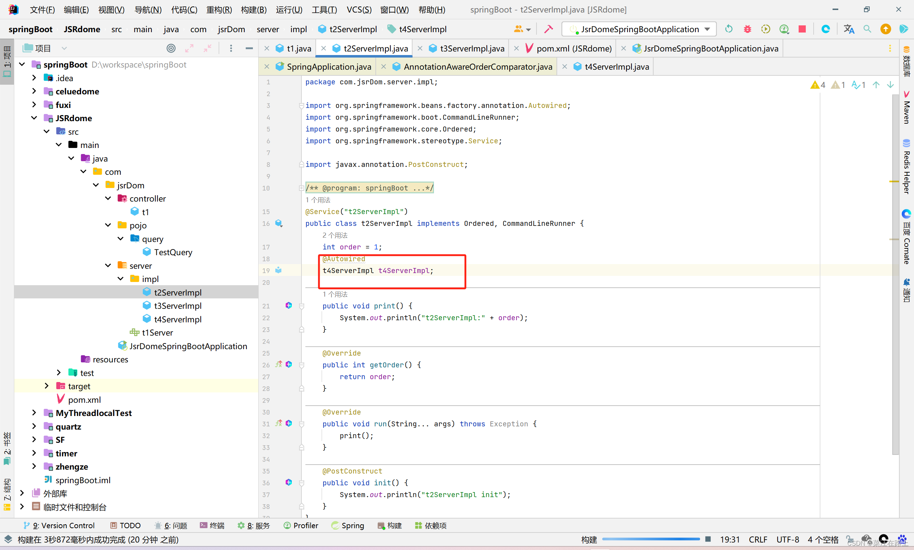914x550 pixels.
Task: Open the Spring tool window button
Action: [348, 526]
